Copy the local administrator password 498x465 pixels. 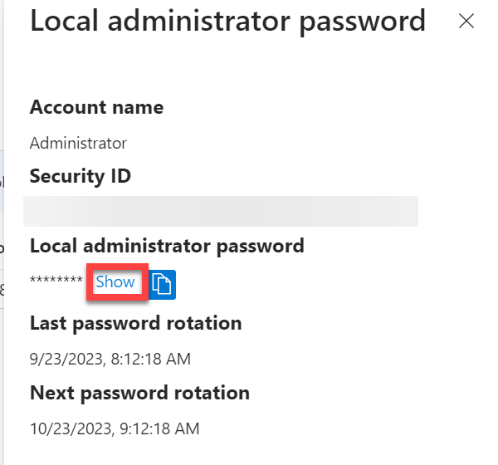pos(163,283)
